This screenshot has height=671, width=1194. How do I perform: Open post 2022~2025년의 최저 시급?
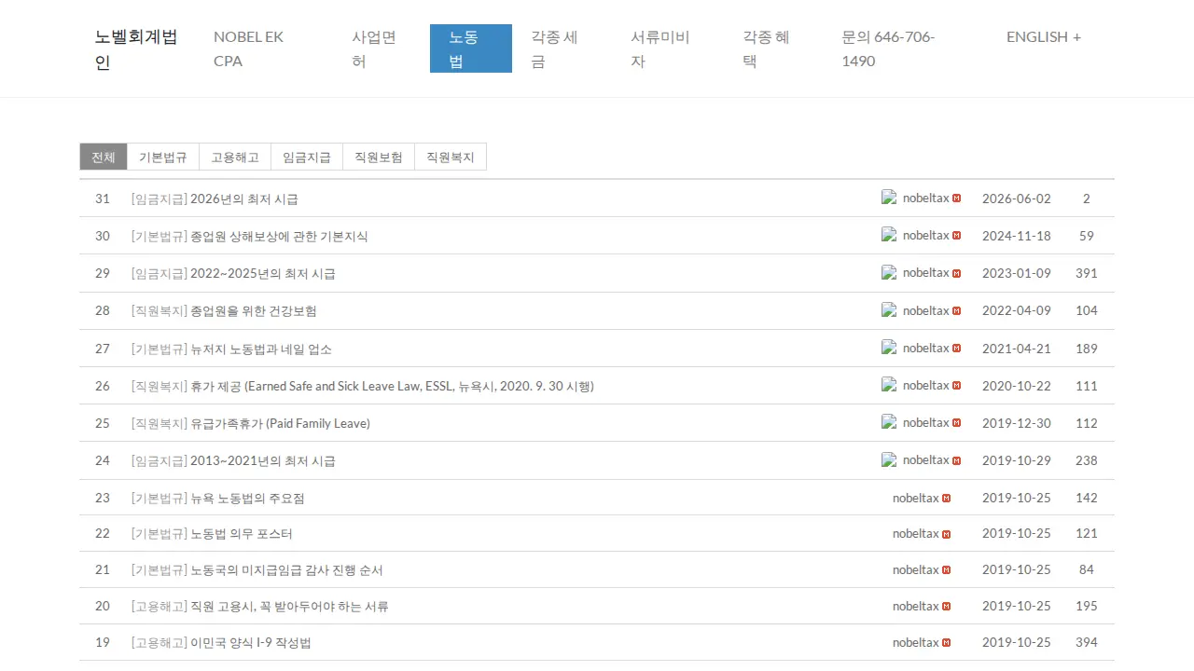[x=263, y=274]
